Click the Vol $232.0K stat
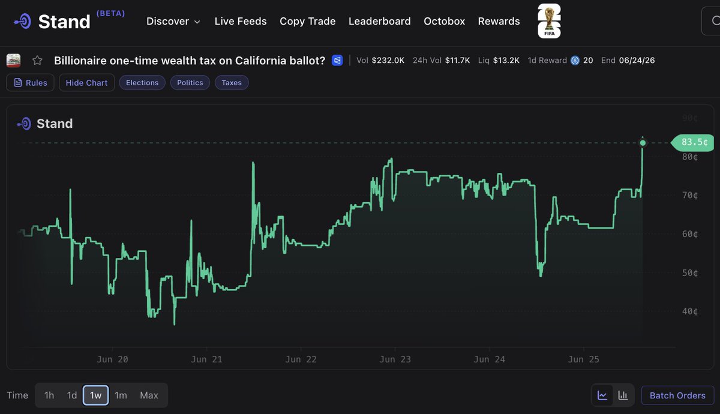Image resolution: width=720 pixels, height=414 pixels. 380,61
